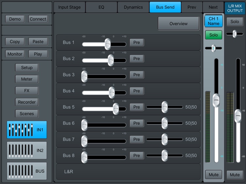This screenshot has width=246, height=184.
Task: Click the Bus 1 send level slider knob
Action: pyautogui.click(x=108, y=44)
